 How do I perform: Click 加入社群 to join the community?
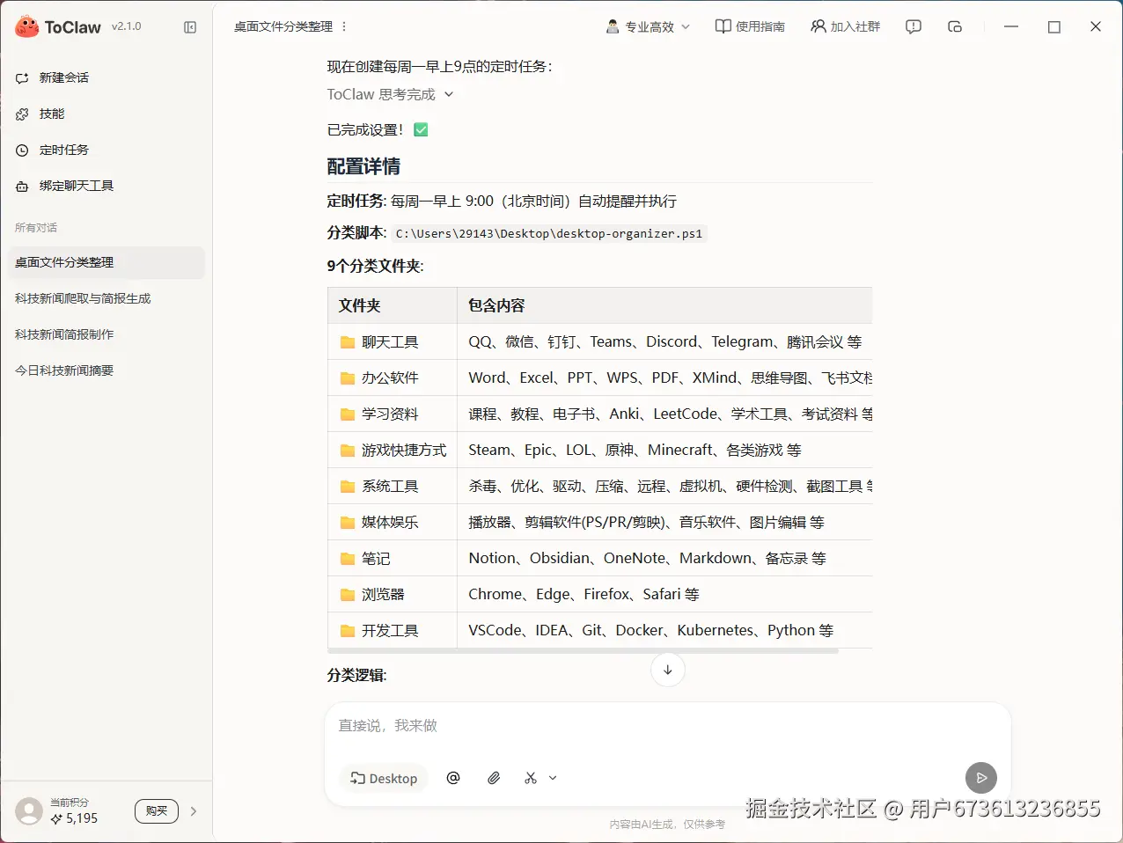tap(846, 26)
